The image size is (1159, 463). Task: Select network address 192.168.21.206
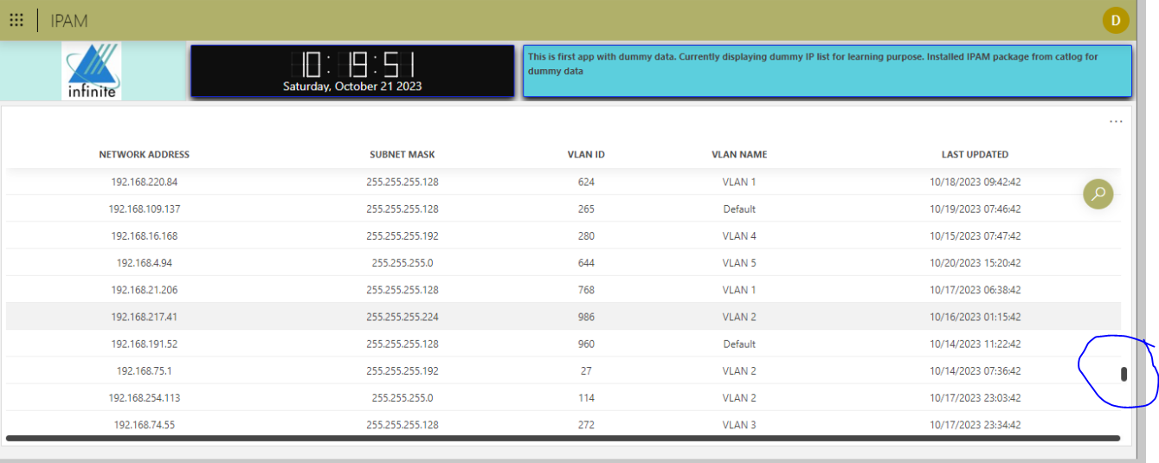click(145, 290)
